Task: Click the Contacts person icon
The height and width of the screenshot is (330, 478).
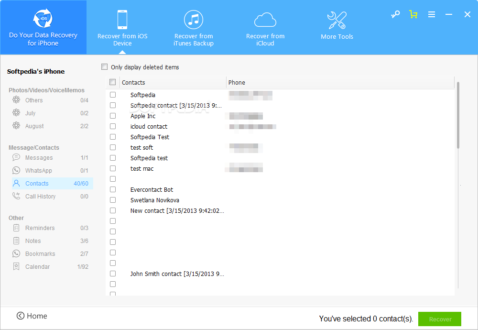Action: 16,183
